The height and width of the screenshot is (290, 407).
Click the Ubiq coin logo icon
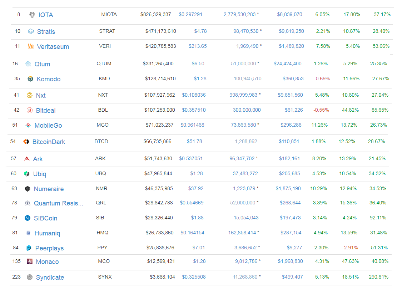(x=27, y=174)
